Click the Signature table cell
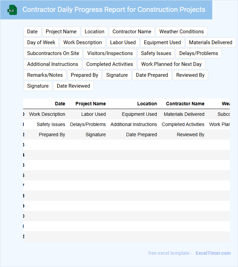Image resolution: width=238 pixels, height=267 pixels. click(96, 135)
